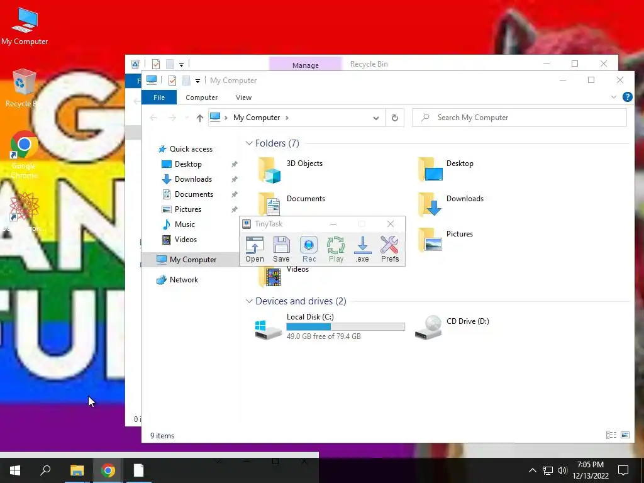The width and height of the screenshot is (644, 483).
Task: Select the Desktop folder in Folders group
Action: pyautogui.click(x=447, y=170)
